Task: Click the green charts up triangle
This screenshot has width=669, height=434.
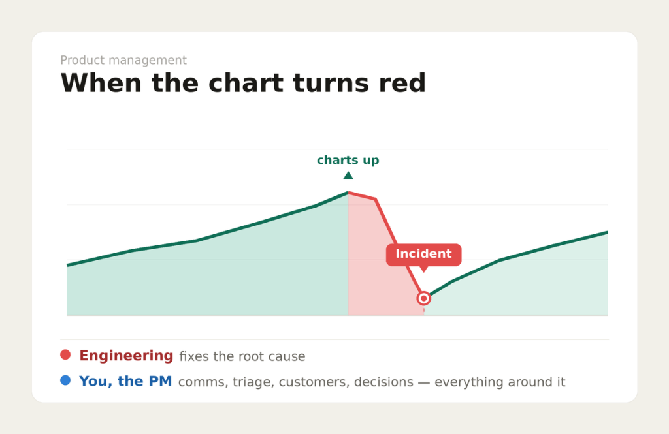Action: point(348,175)
